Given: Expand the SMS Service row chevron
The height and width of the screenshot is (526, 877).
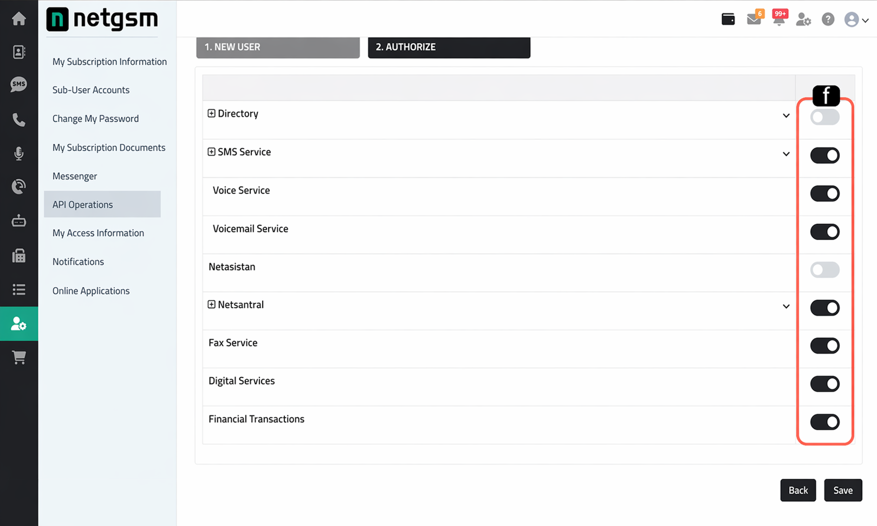Looking at the screenshot, I should pyautogui.click(x=786, y=154).
